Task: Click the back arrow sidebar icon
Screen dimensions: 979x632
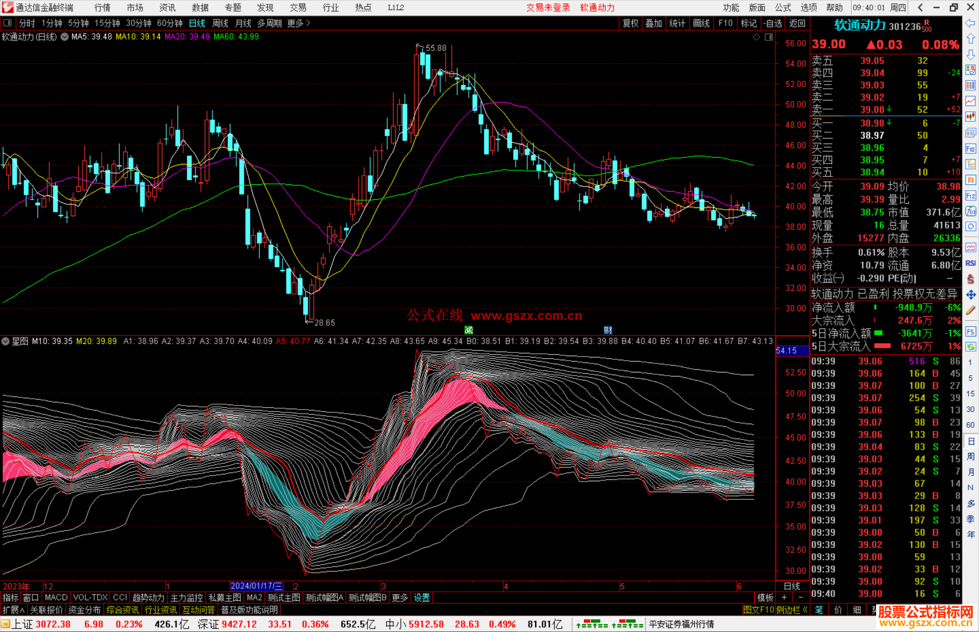Action: (x=970, y=23)
